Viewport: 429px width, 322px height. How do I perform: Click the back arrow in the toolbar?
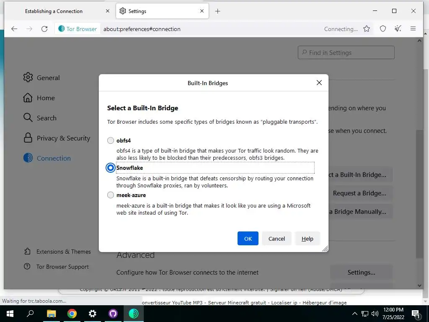pos(14,29)
